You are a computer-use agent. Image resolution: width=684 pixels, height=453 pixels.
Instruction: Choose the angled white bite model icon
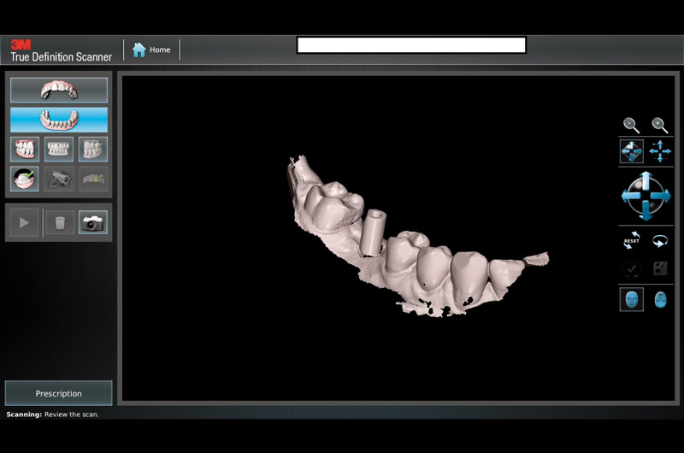tap(93, 149)
